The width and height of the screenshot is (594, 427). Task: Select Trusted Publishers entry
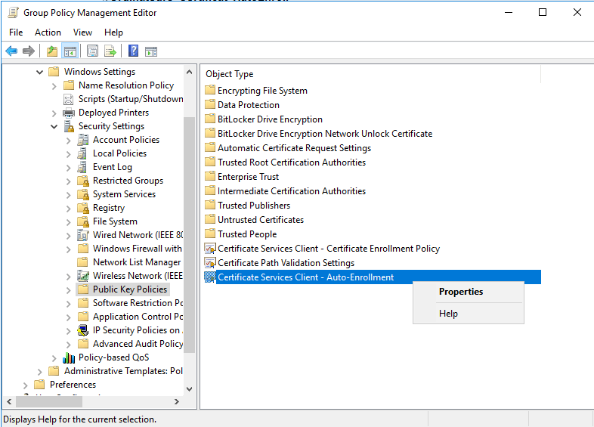[x=254, y=206]
